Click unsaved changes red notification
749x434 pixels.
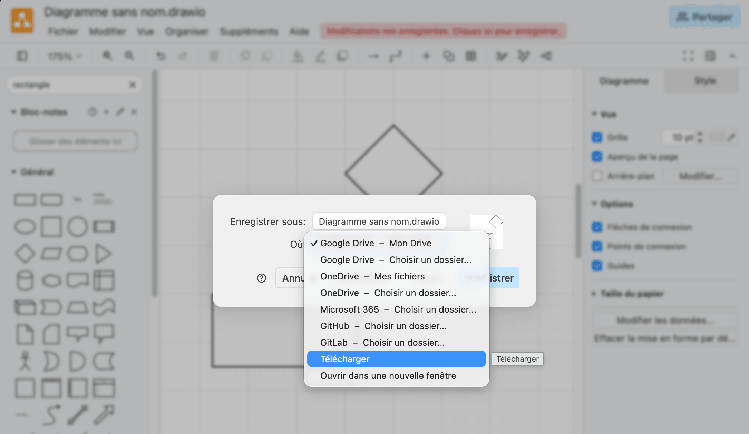coord(443,31)
